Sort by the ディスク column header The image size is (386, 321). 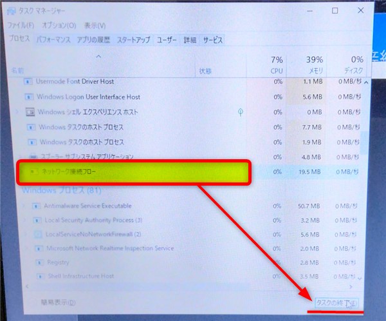pyautogui.click(x=353, y=70)
